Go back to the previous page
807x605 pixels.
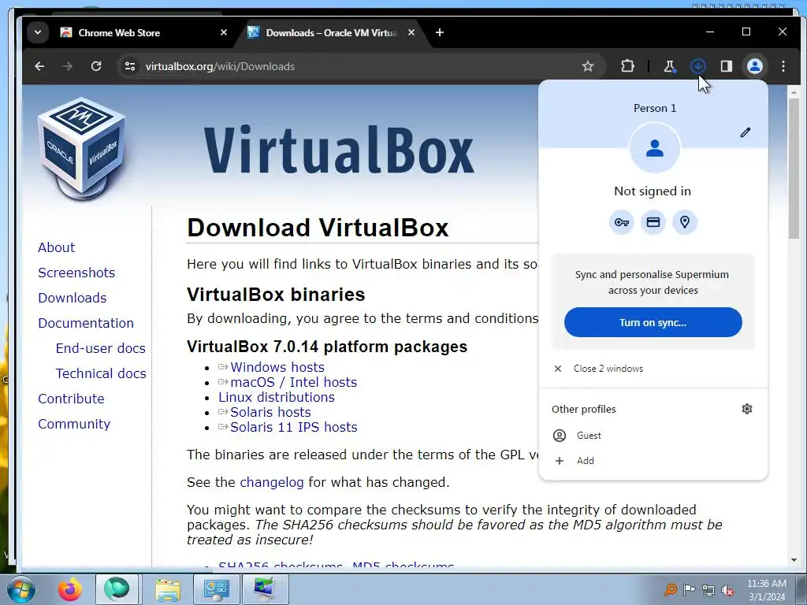click(x=39, y=66)
